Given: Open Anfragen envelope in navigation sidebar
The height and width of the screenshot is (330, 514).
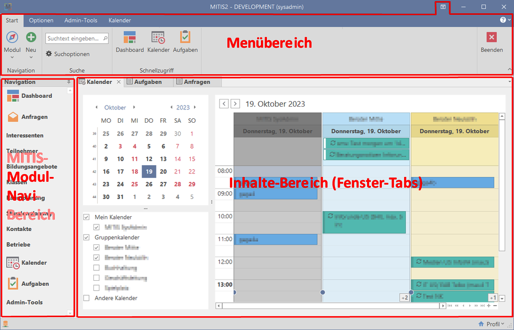Looking at the screenshot, I should [x=13, y=117].
